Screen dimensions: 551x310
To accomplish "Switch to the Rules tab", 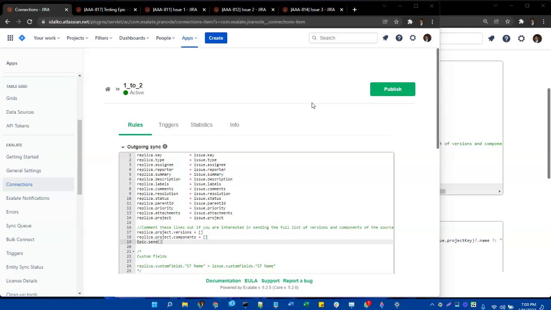I will click(135, 125).
